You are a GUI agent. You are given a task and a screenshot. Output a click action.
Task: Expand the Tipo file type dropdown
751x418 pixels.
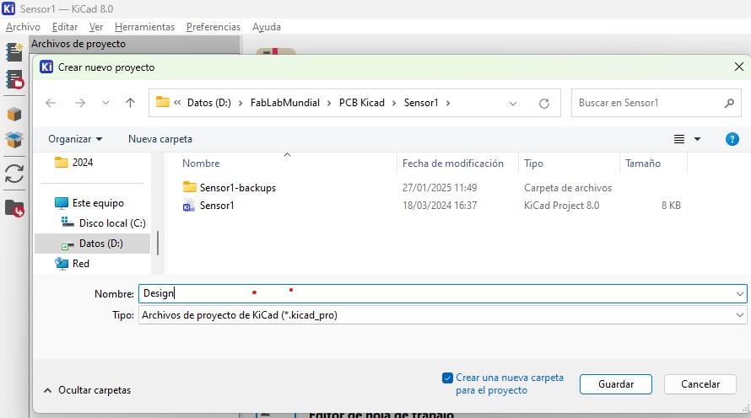point(739,315)
